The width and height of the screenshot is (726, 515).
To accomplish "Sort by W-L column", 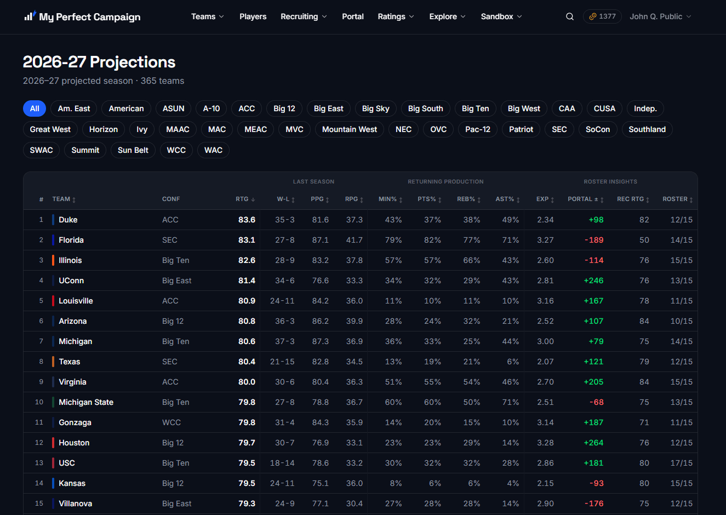I will [x=286, y=199].
